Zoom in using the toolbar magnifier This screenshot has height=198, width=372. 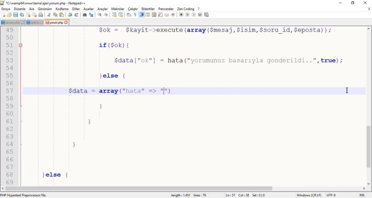100,15
